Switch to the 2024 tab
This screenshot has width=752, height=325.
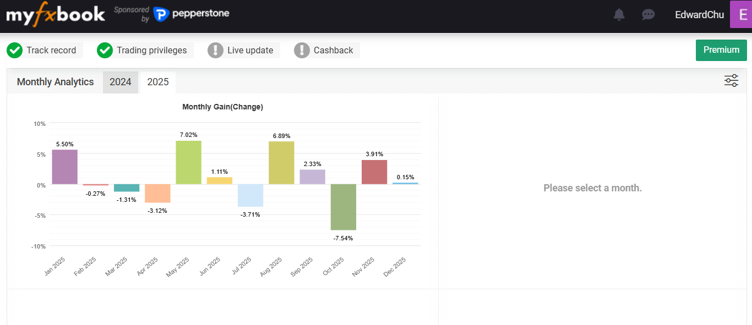click(120, 82)
